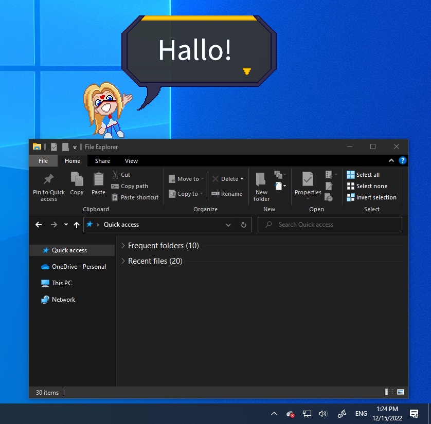Switch to the Share ribbon tab

coord(102,161)
